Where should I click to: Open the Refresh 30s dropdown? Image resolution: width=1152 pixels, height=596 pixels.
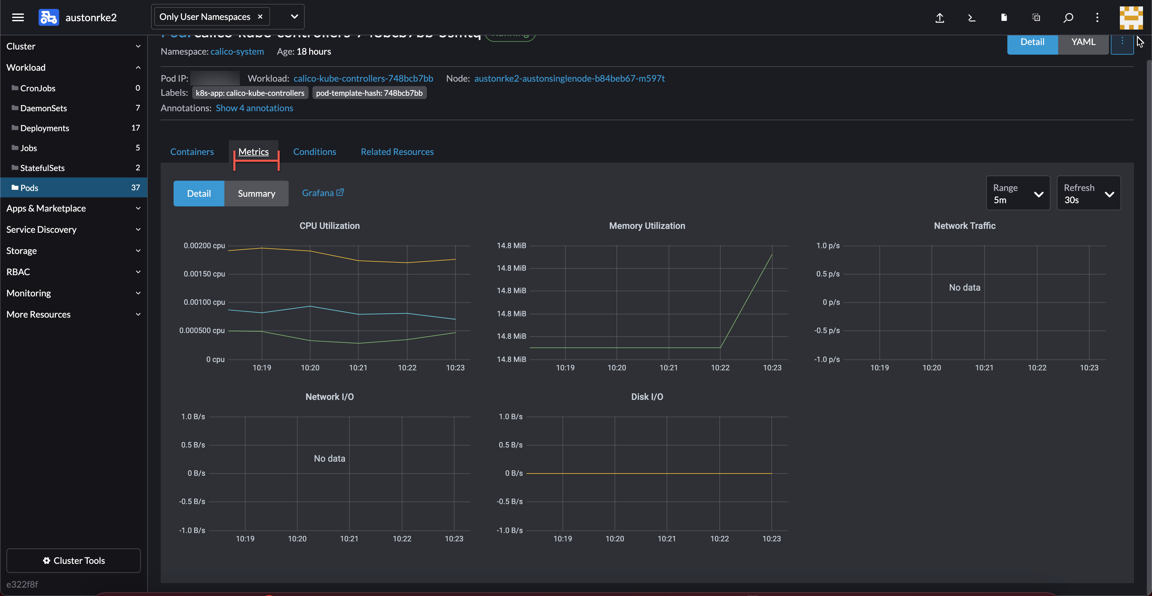pyautogui.click(x=1088, y=193)
